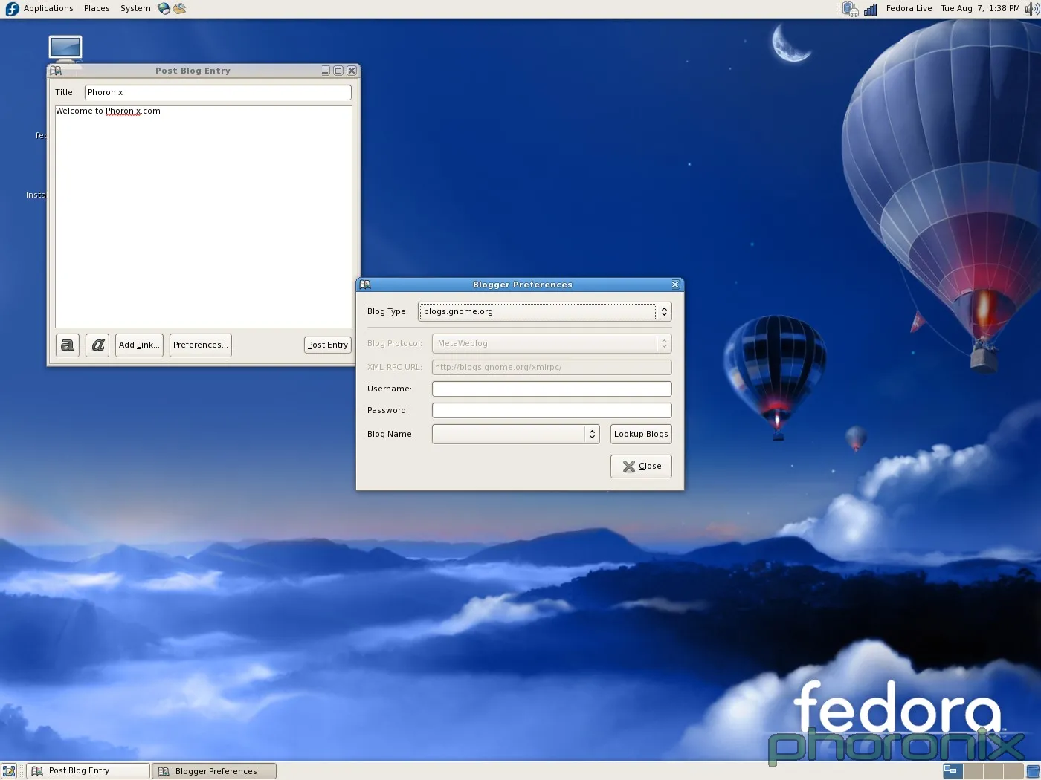Click the XML-RPC URL field

click(552, 367)
